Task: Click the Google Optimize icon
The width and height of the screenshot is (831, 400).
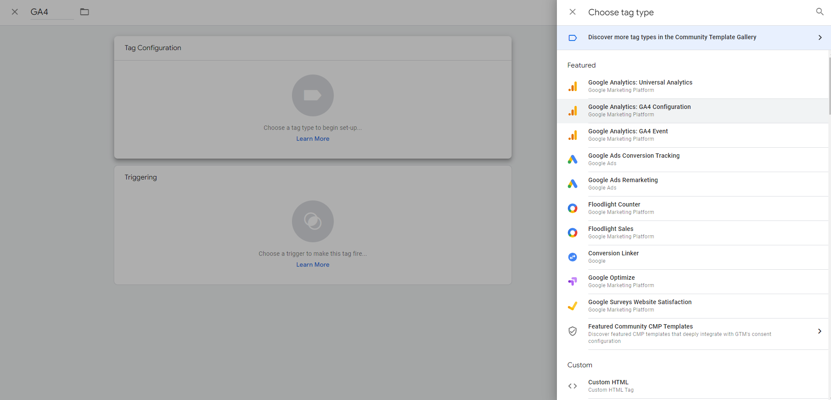Action: [573, 281]
